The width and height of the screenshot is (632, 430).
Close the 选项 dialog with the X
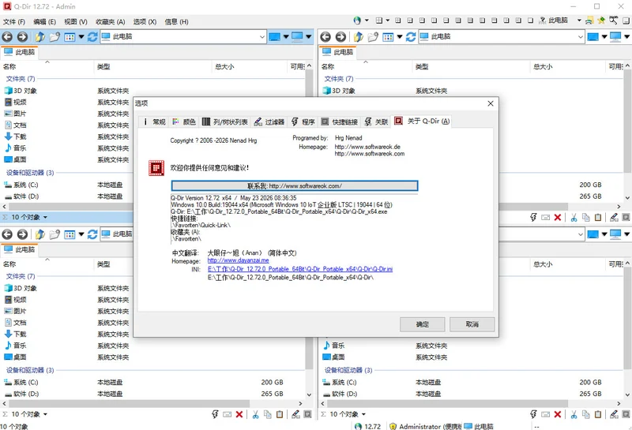(491, 103)
